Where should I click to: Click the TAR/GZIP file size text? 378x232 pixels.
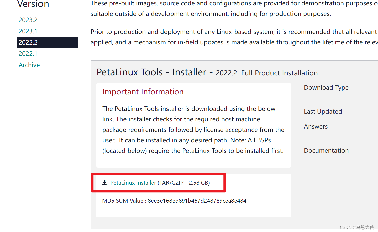(x=184, y=183)
